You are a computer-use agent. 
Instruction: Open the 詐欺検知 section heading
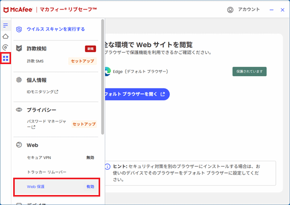click(x=36, y=49)
